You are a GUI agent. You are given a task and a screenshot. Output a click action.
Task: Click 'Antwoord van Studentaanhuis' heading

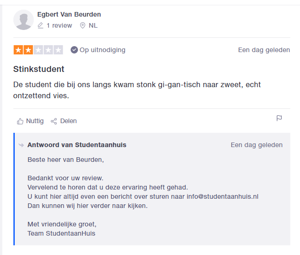click(x=77, y=145)
